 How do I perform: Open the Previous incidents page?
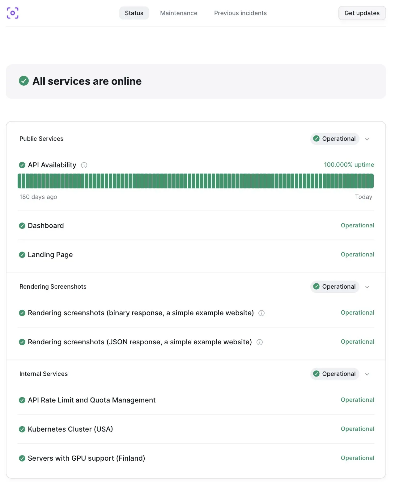tap(240, 13)
